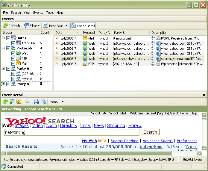Screen dimensions: 208x171
Task: Click the FTP folder icon in the event row
Action: [85, 64]
